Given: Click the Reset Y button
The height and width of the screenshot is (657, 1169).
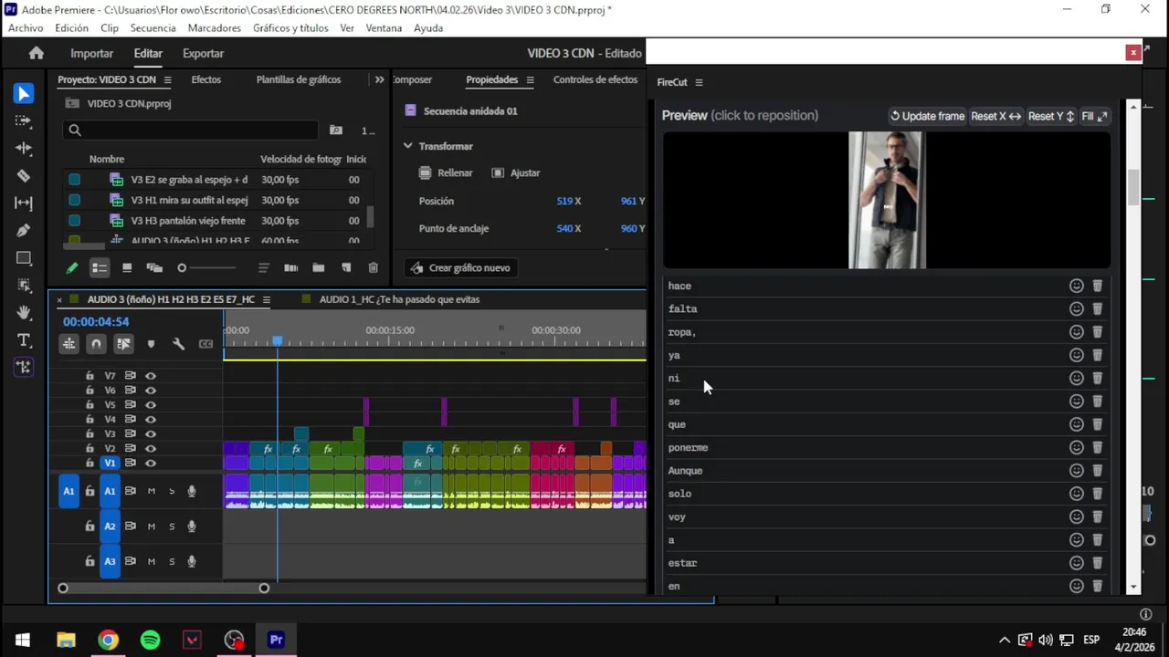Looking at the screenshot, I should 1051,116.
